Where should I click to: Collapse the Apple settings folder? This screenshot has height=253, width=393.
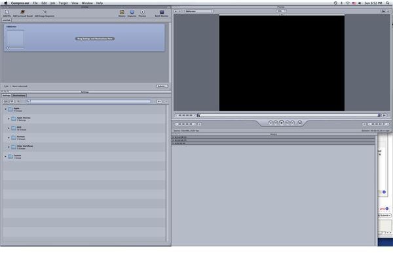pos(5,109)
